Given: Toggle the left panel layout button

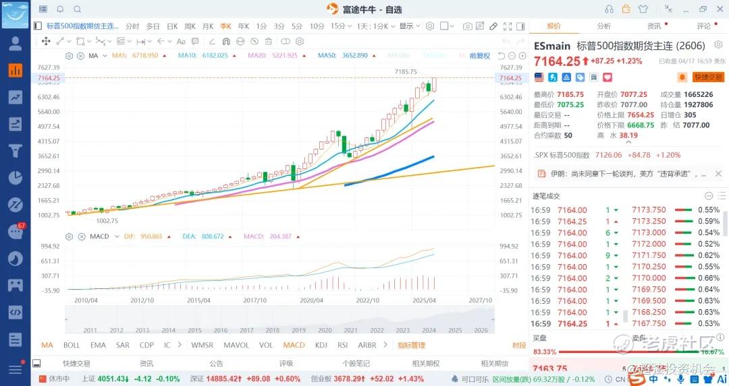Looking at the screenshot, I should coord(38,26).
